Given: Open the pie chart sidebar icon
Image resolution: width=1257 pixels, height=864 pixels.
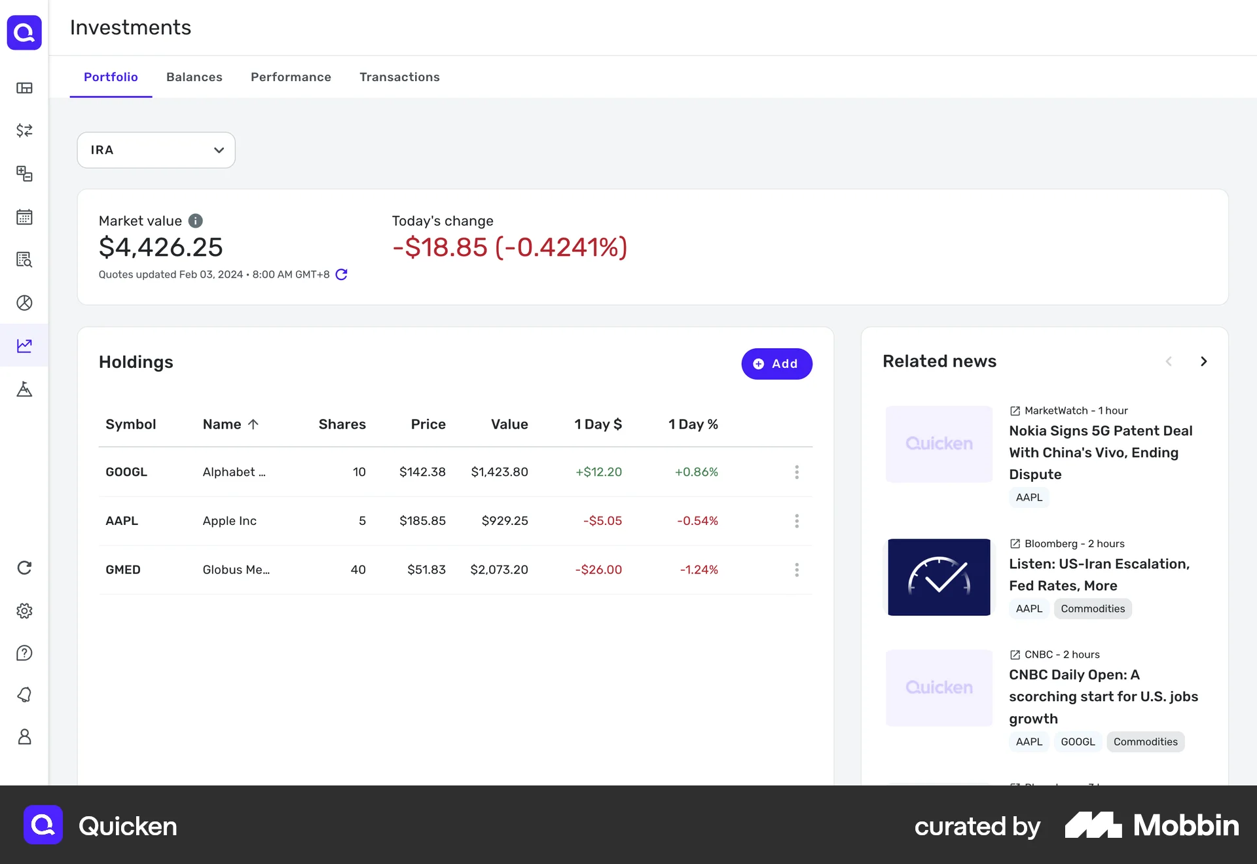Looking at the screenshot, I should click(x=24, y=302).
